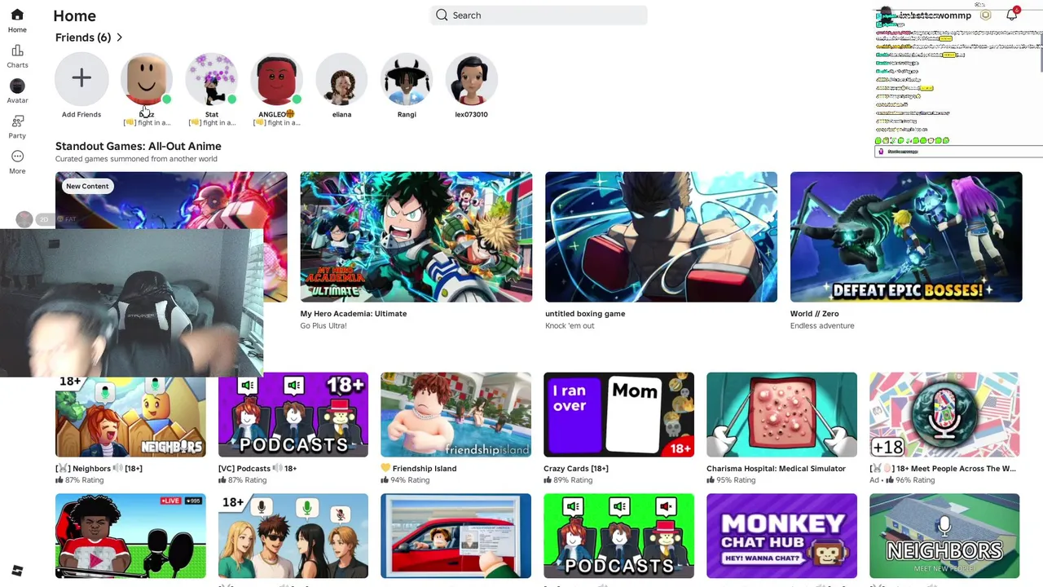Click Charisma Hospital: Medical Simulator title

776,469
